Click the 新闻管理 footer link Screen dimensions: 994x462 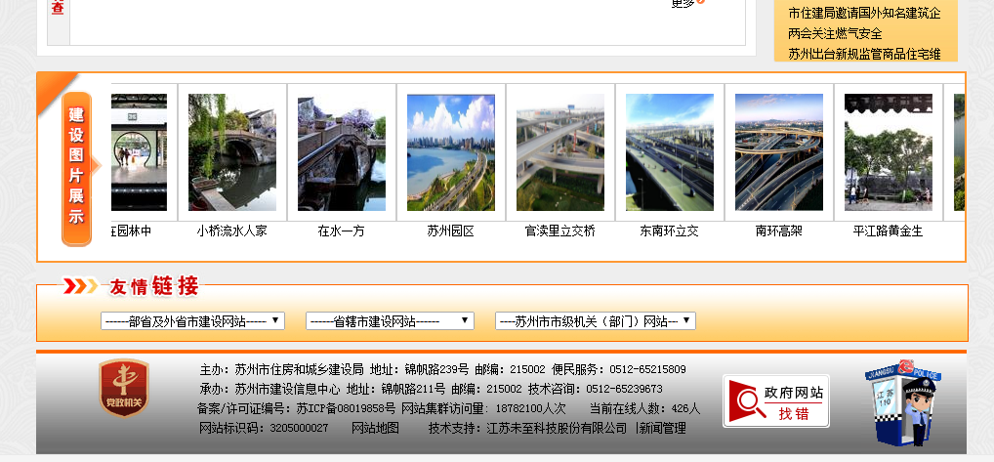tap(661, 428)
